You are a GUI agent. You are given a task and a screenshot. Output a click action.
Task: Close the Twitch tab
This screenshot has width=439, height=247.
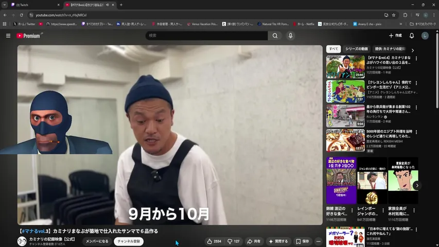pos(58,5)
